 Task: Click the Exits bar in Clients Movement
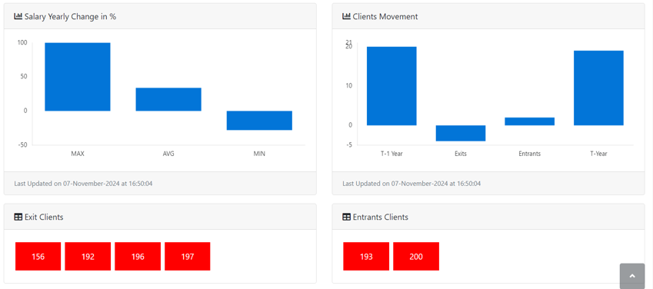tap(461, 133)
